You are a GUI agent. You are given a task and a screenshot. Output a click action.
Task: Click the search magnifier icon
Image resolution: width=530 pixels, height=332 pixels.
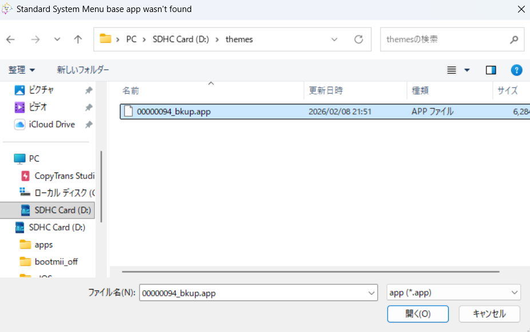tap(513, 39)
